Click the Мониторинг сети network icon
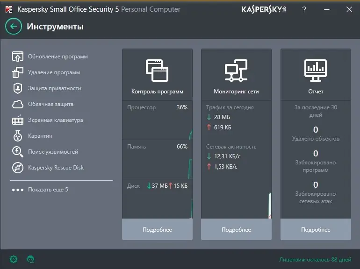Image resolution: width=360 pixels, height=269 pixels. [x=236, y=71]
